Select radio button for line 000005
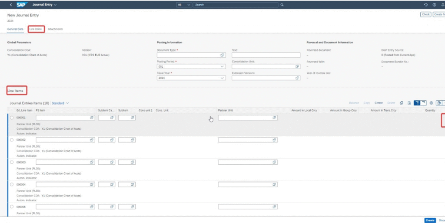445x223 pixels. tap(12, 207)
